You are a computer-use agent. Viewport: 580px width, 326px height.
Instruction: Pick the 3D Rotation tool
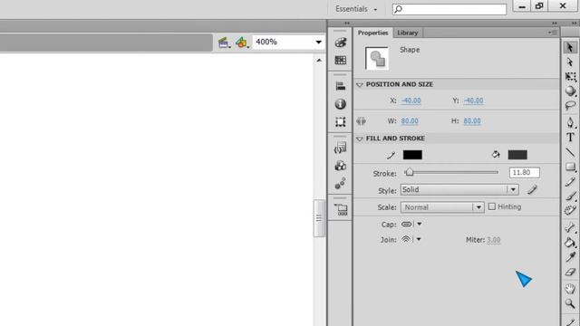tap(570, 91)
